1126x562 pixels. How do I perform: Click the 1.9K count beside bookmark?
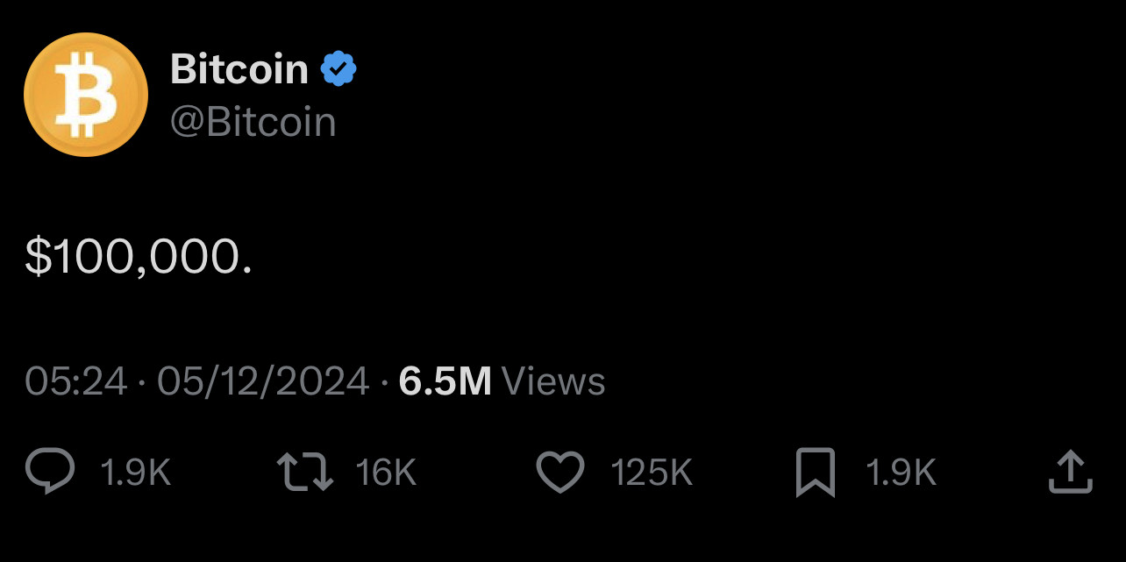901,473
